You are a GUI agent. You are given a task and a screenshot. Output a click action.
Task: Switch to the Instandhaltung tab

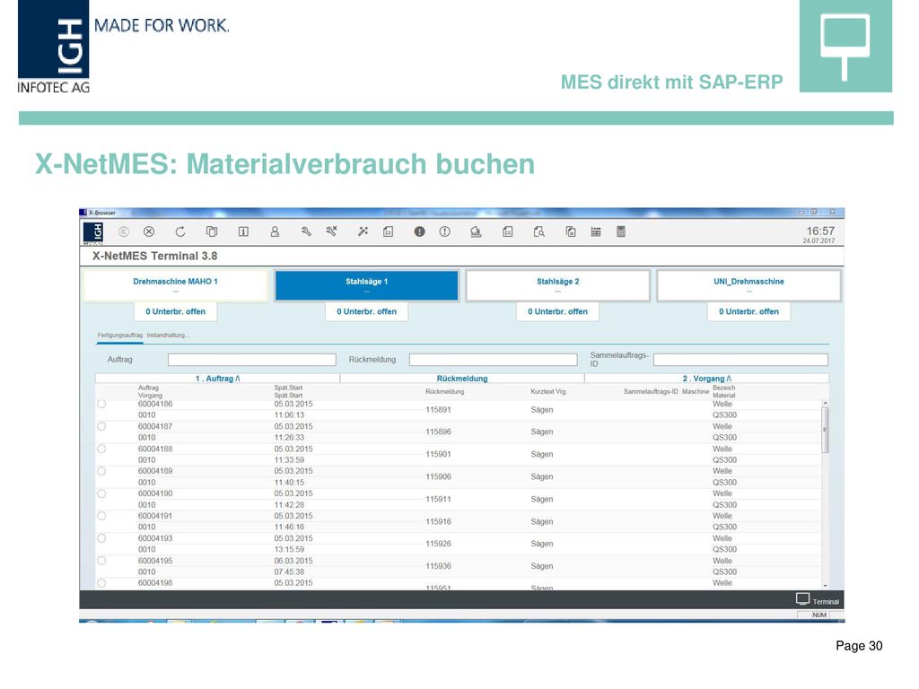[168, 336]
